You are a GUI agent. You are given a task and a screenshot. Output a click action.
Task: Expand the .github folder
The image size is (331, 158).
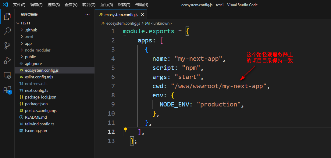tap(22, 30)
